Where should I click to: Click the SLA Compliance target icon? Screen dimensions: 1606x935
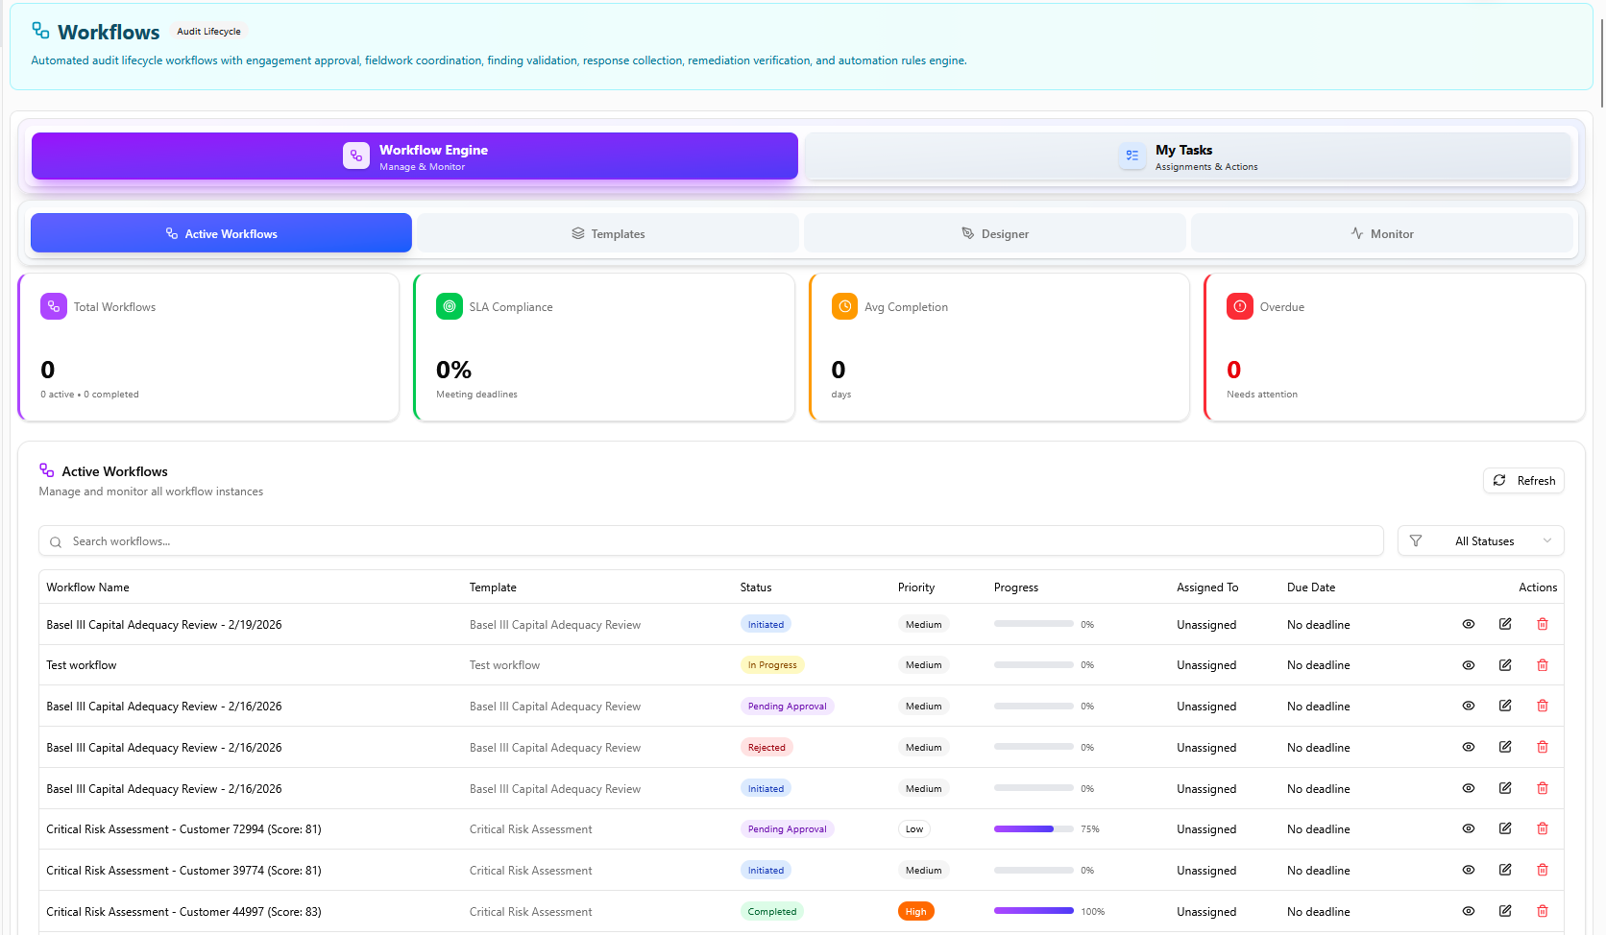point(449,306)
